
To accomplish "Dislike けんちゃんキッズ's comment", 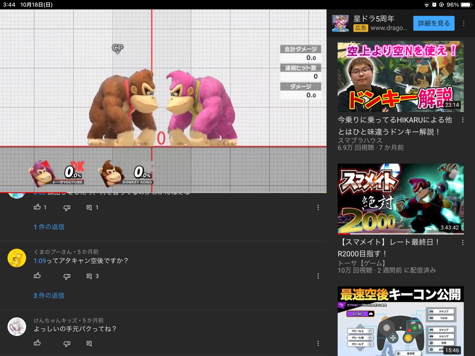I will click(67, 343).
